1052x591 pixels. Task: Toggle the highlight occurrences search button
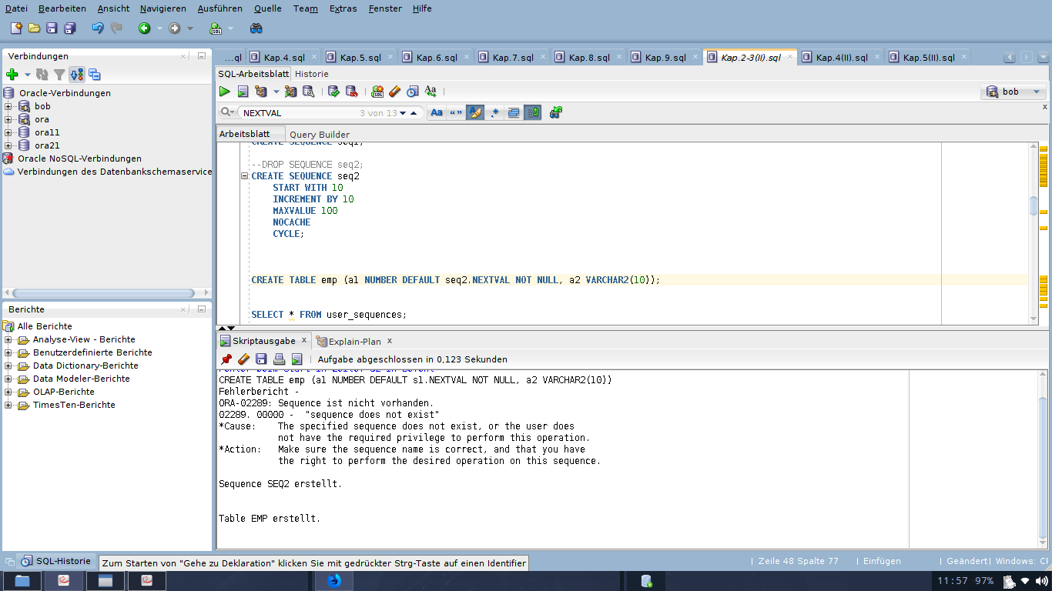[x=475, y=113]
